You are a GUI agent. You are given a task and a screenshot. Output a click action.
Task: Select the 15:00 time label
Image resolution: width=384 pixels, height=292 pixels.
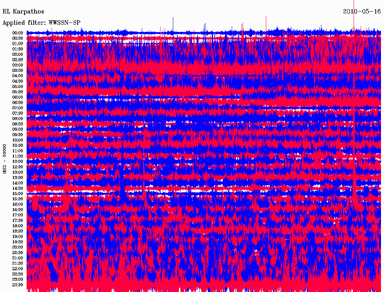18,194
